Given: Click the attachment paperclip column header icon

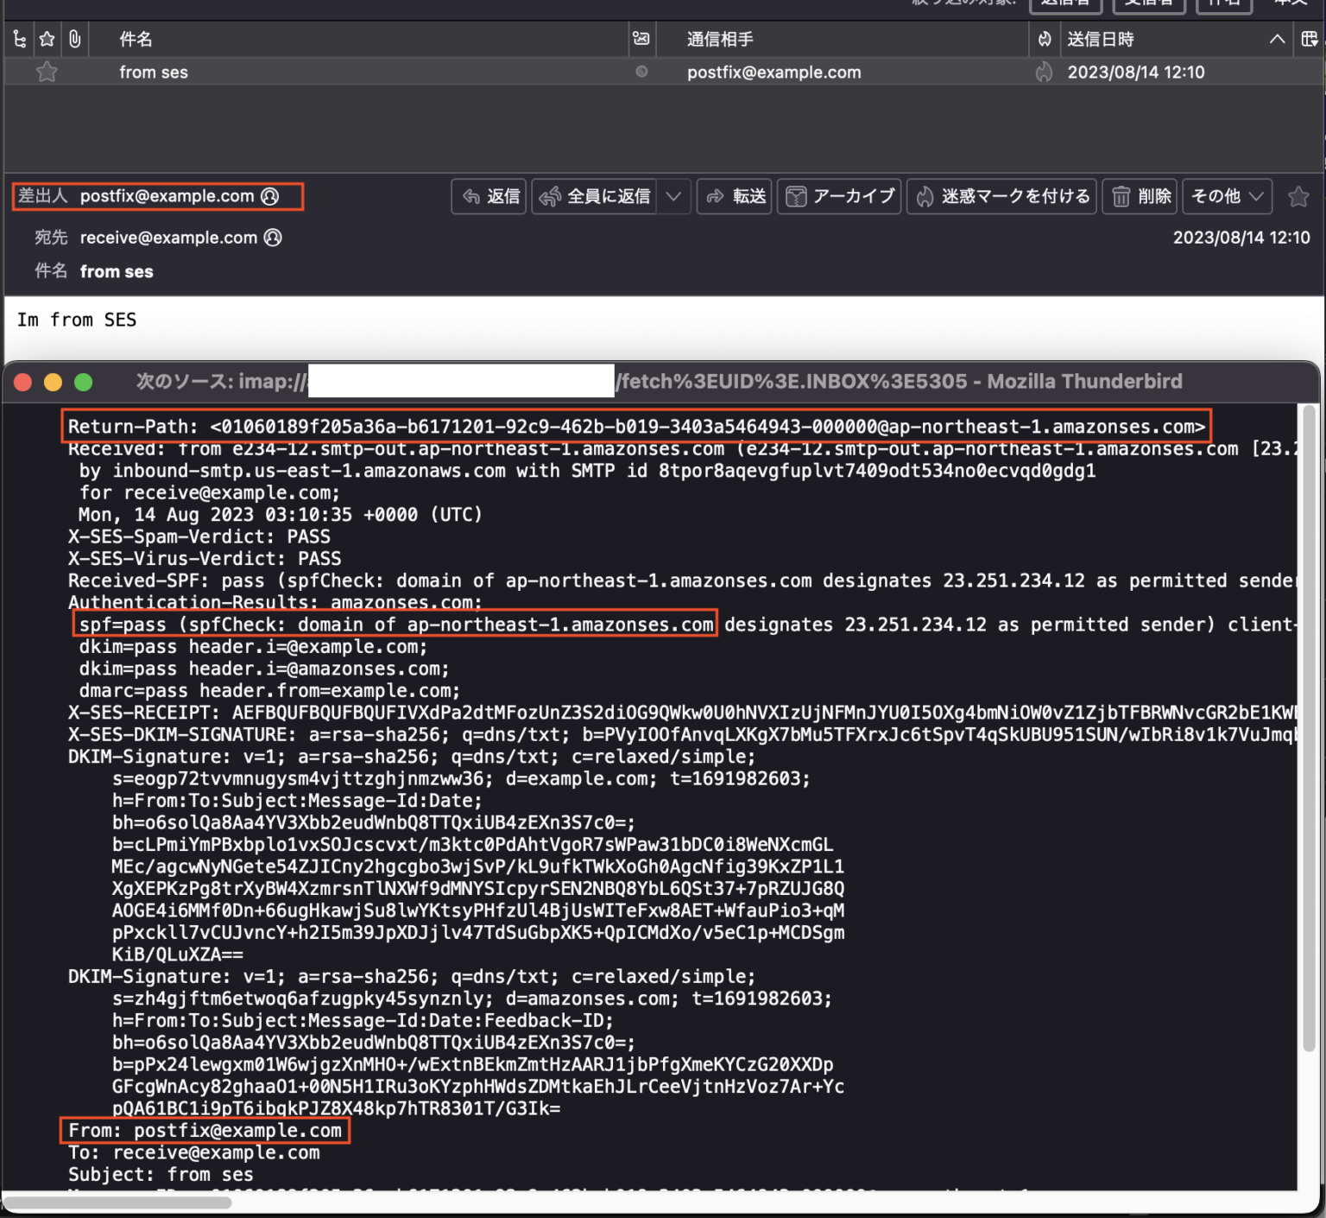Looking at the screenshot, I should click(74, 39).
